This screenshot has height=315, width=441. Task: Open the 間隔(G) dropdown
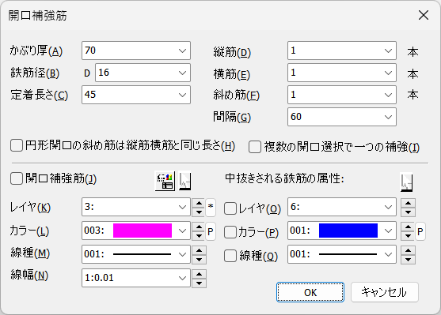coord(388,117)
